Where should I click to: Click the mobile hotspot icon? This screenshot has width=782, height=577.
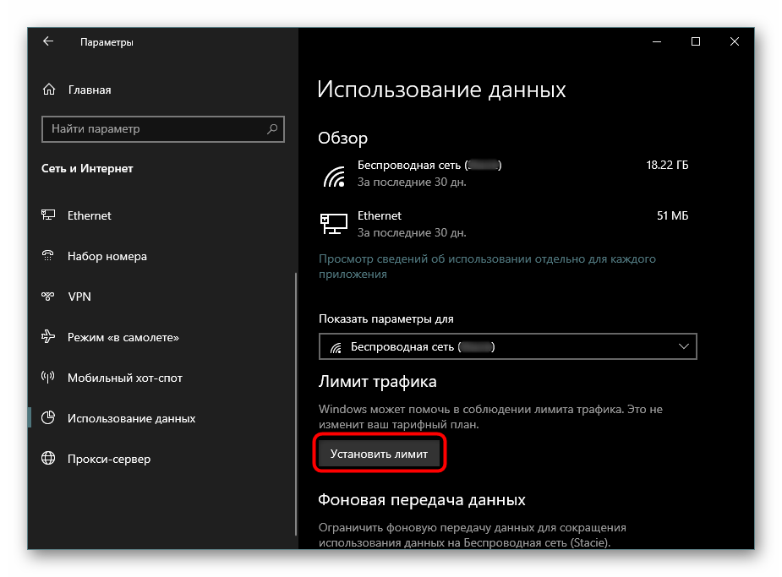pos(49,378)
